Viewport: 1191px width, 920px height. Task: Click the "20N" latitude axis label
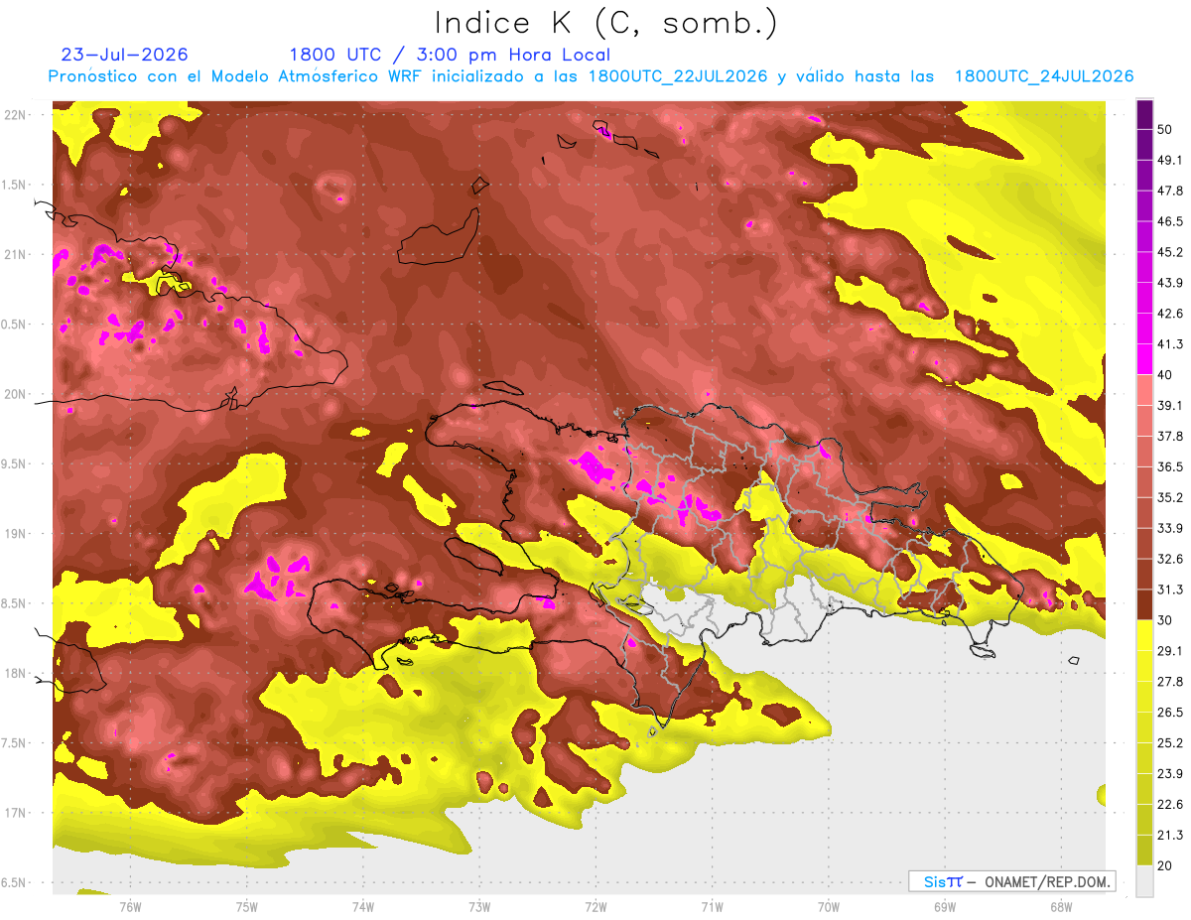point(16,395)
